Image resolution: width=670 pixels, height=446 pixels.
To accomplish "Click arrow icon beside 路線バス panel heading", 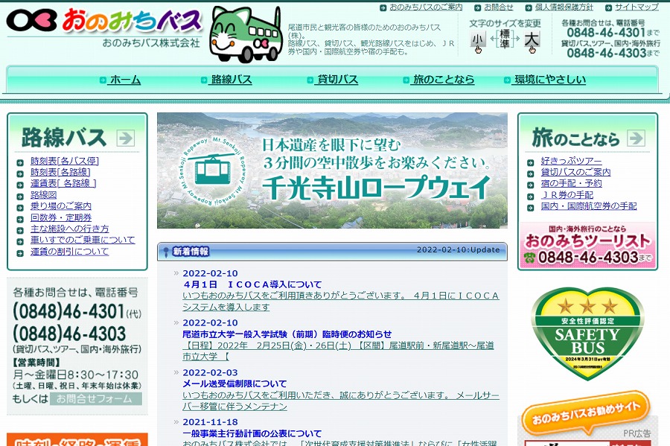I will (x=126, y=138).
